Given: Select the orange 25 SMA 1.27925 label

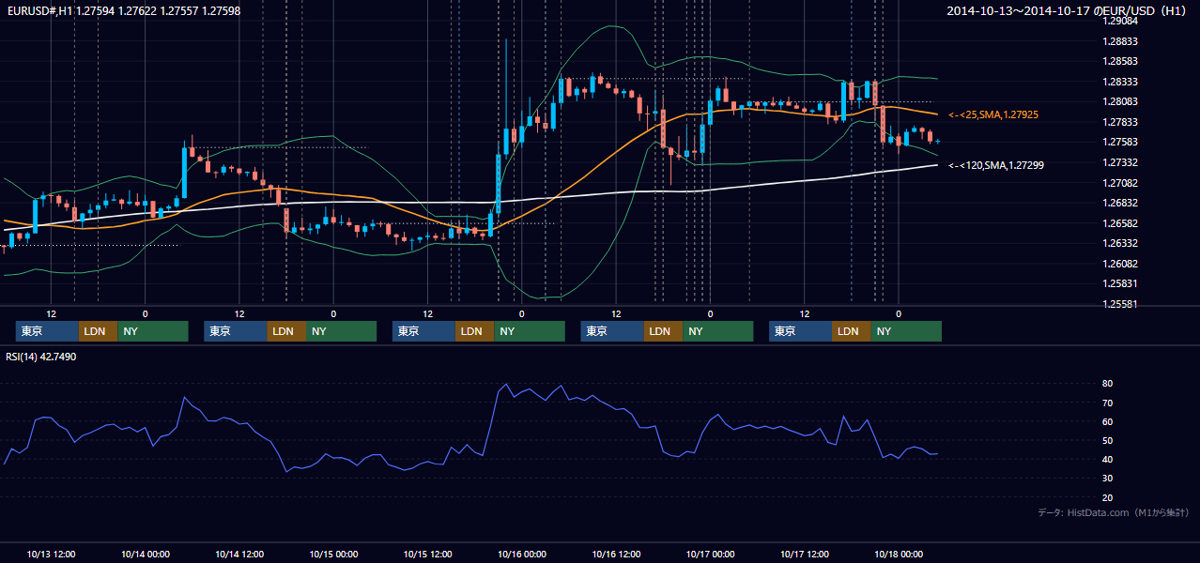Looking at the screenshot, I should (x=992, y=114).
